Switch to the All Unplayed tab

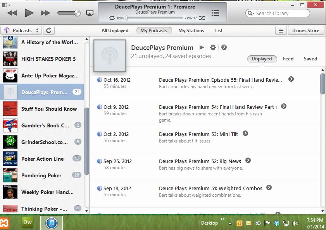115,30
